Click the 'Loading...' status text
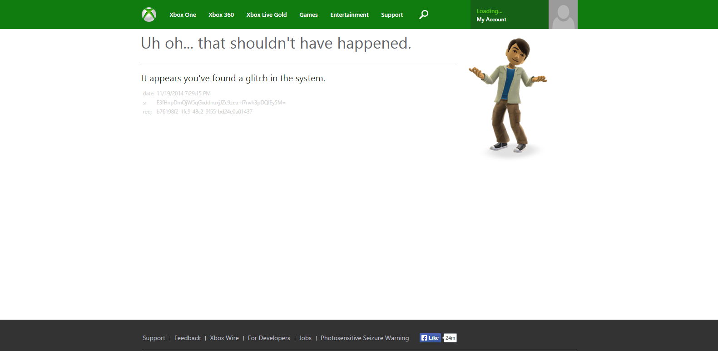The height and width of the screenshot is (351, 718). click(490, 11)
